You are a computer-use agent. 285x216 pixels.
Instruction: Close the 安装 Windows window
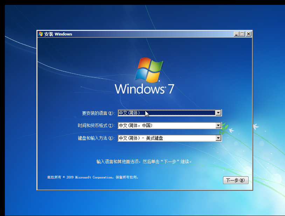tap(248, 34)
